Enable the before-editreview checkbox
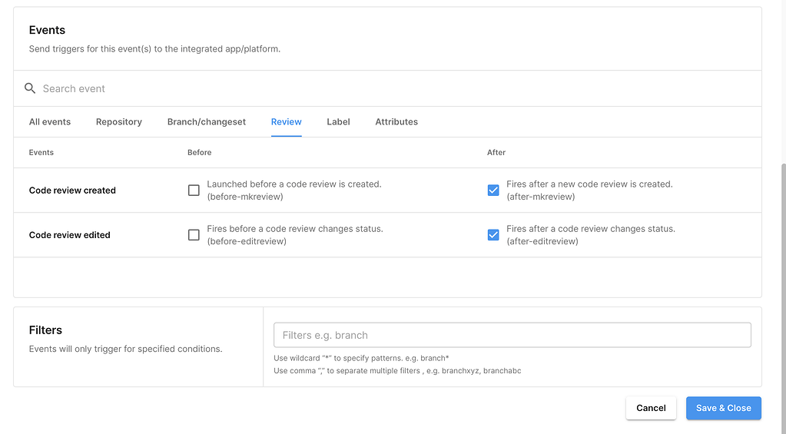 coord(194,235)
